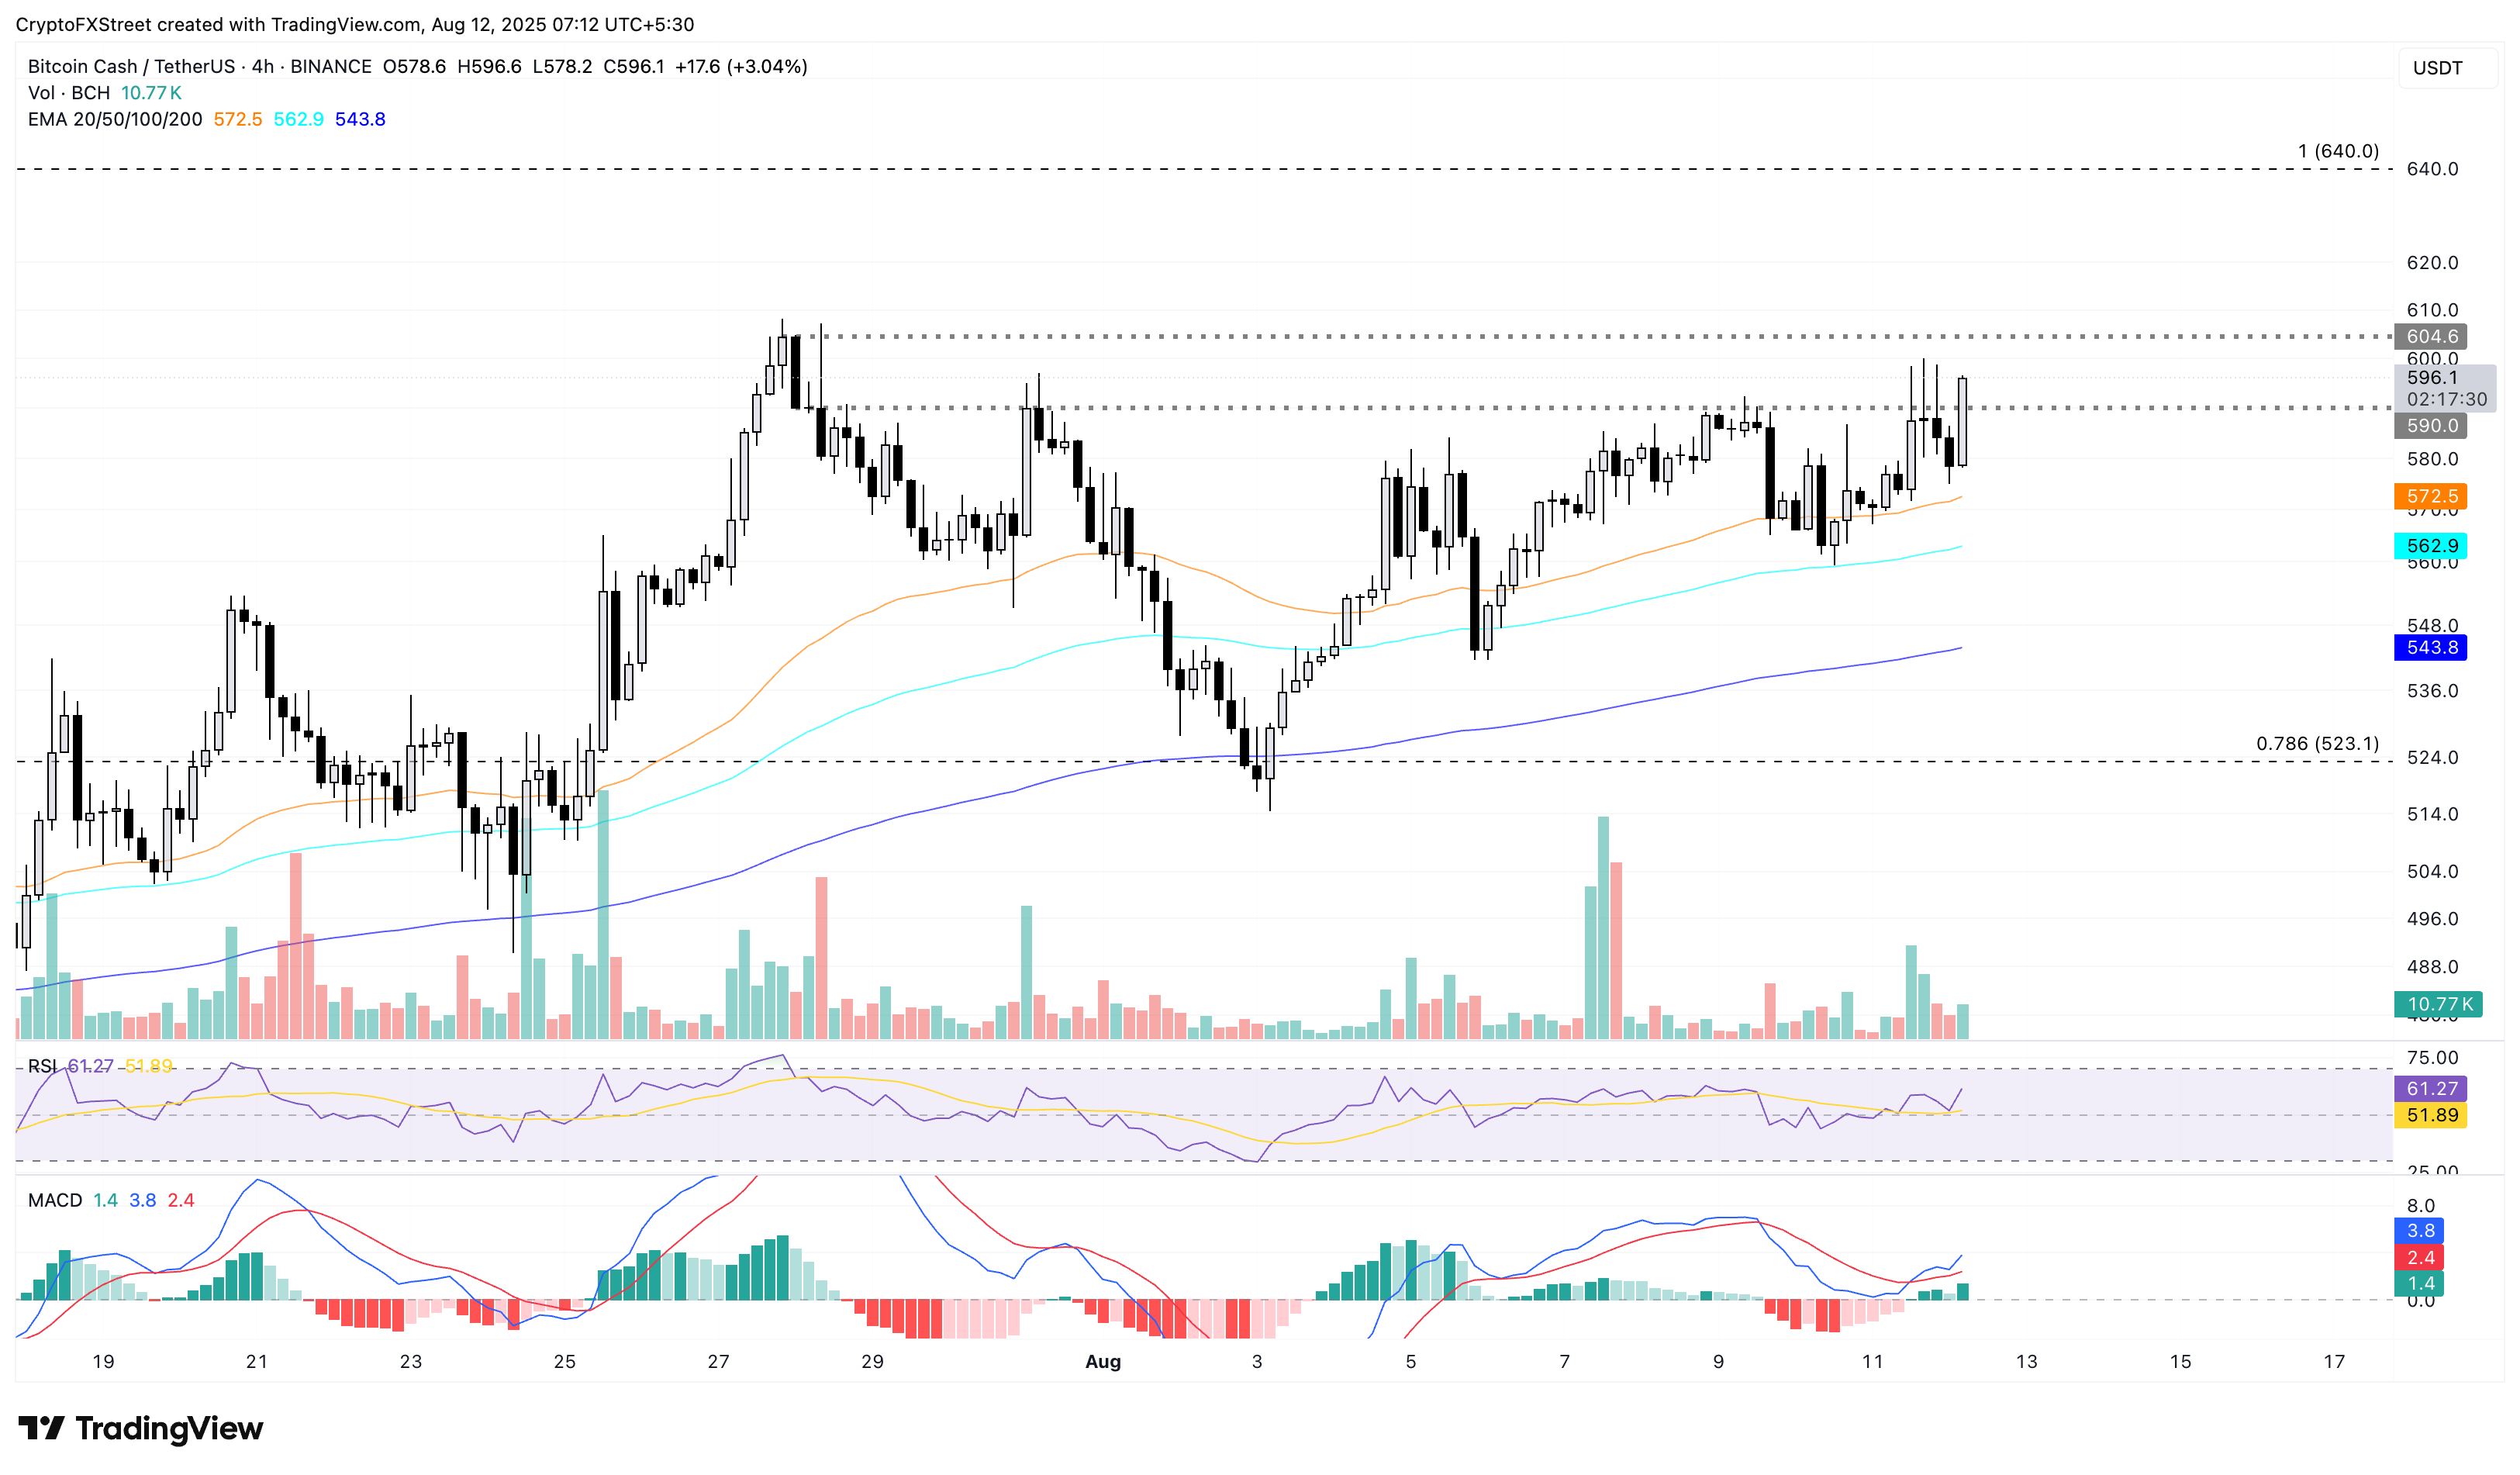Select the USDT currency button
Viewport: 2520px width, 1475px height.
coord(2437,68)
